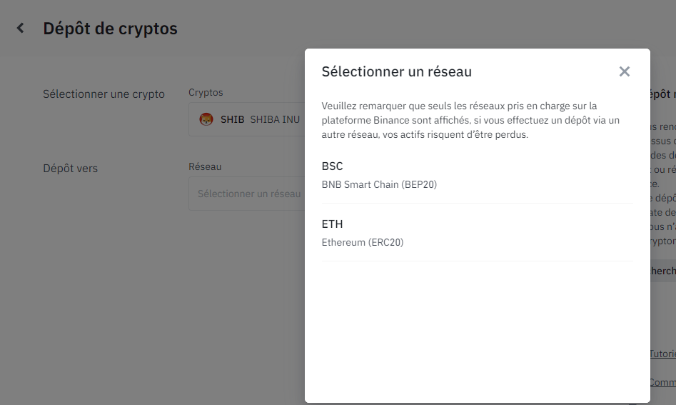
Task: Click the Cryptos field label
Action: click(x=206, y=92)
